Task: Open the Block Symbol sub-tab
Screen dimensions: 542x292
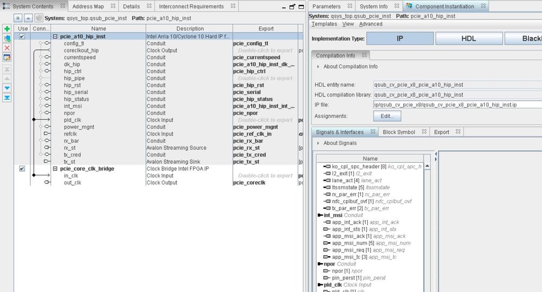Action: click(x=399, y=132)
